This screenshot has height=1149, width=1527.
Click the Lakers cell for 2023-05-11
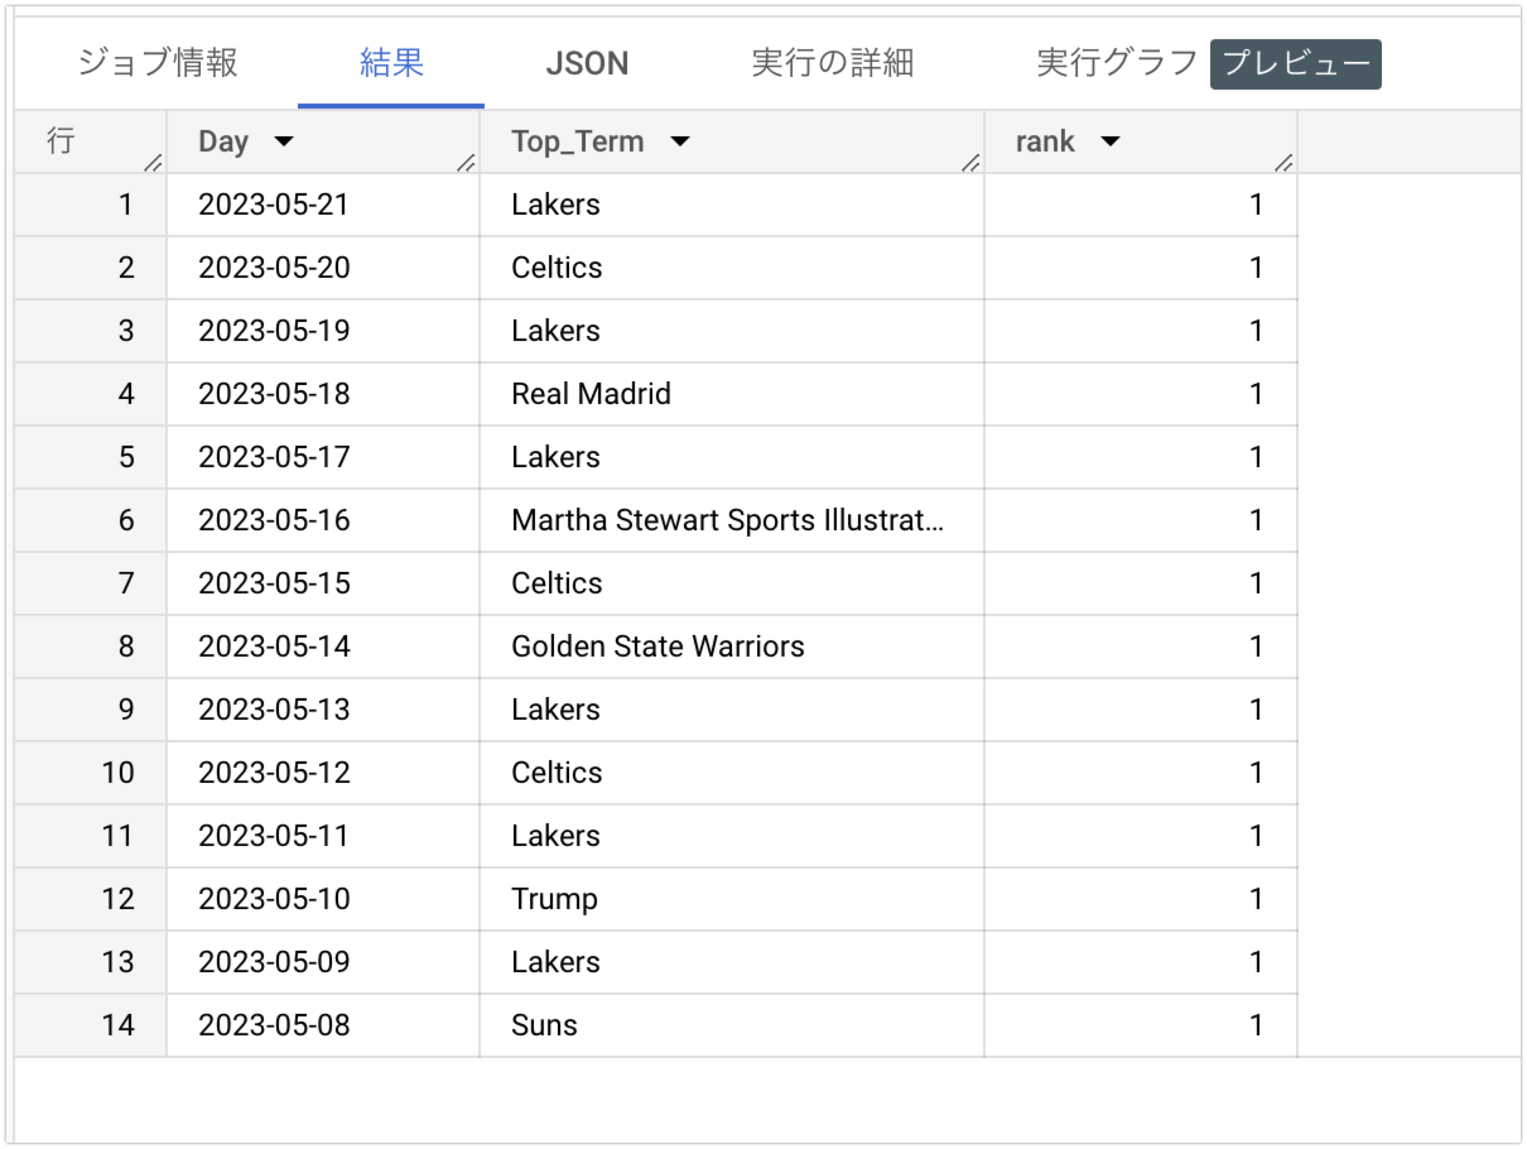tap(732, 835)
